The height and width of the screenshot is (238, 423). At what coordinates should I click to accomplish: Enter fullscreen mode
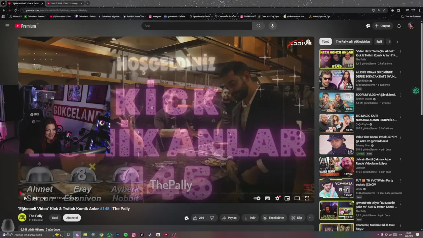[307, 198]
